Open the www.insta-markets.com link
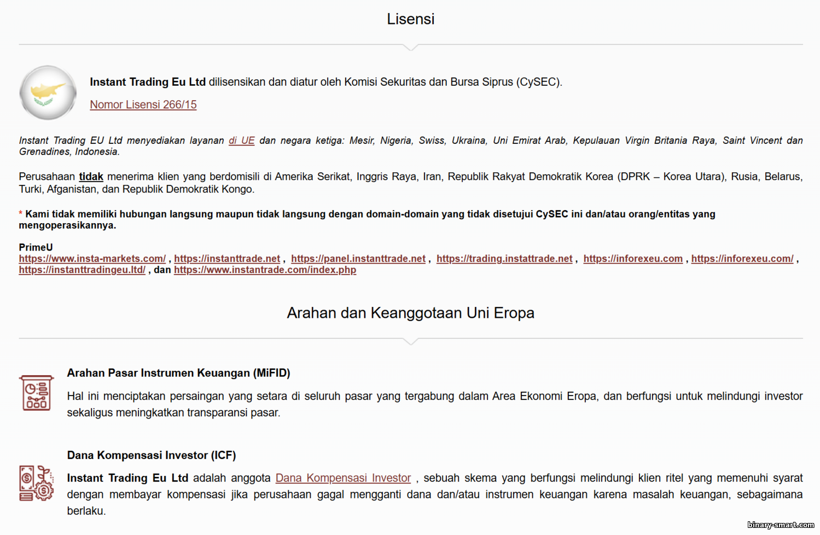 click(x=92, y=259)
